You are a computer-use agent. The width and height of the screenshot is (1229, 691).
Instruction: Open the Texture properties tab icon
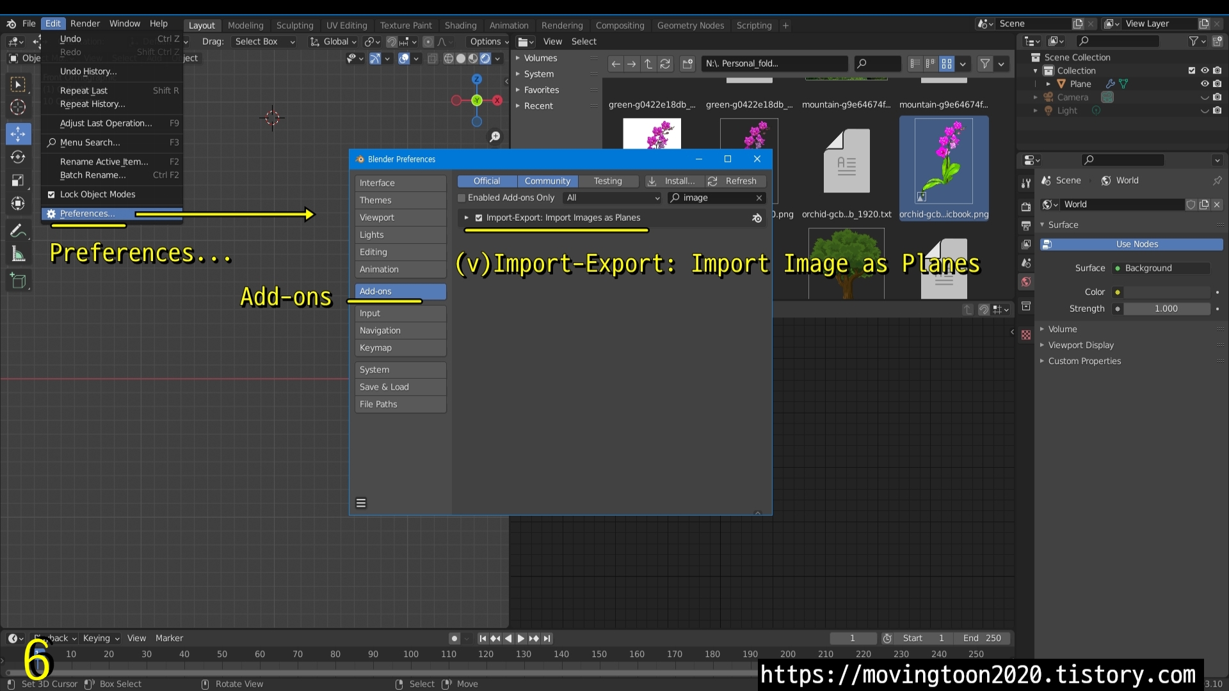pos(1026,335)
